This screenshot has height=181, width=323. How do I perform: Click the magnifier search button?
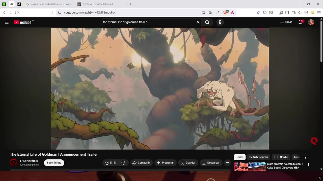click(207, 22)
